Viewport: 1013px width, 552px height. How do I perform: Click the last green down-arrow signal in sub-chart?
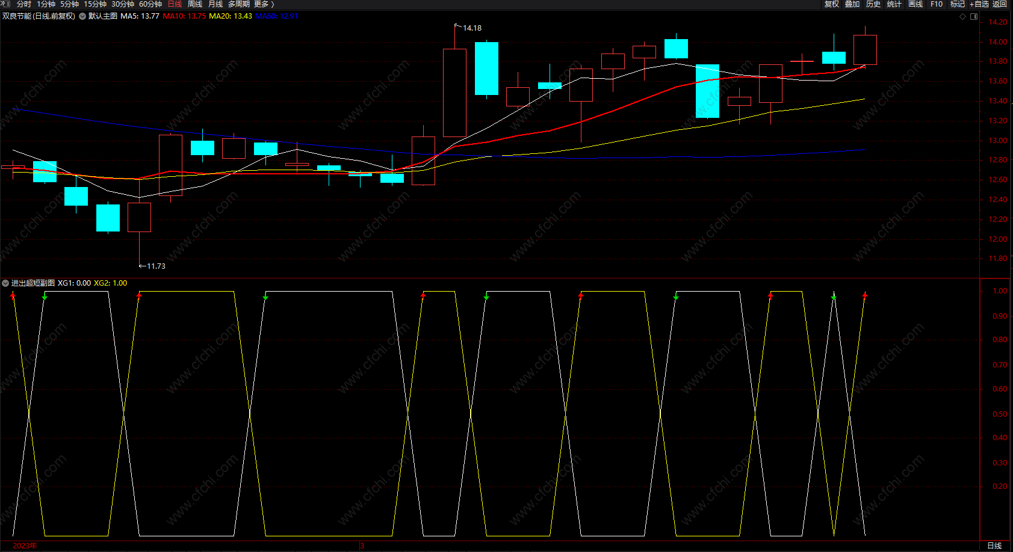(x=834, y=297)
